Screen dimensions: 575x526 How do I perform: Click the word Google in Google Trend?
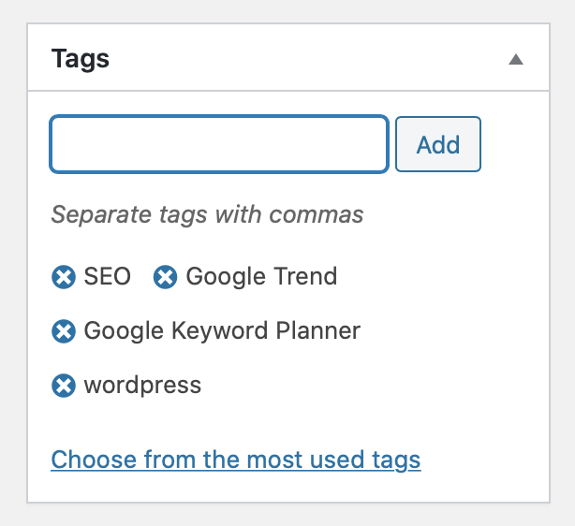226,277
